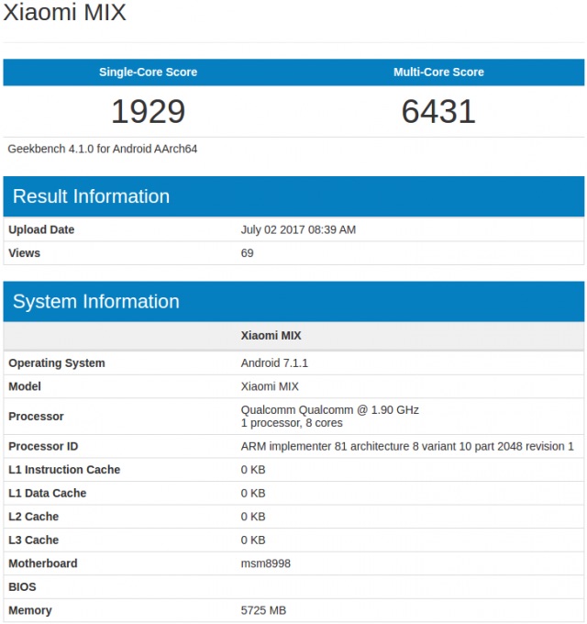Image resolution: width=587 pixels, height=624 pixels.
Task: Select the L1 Instruction Cache row label
Action: (x=64, y=470)
